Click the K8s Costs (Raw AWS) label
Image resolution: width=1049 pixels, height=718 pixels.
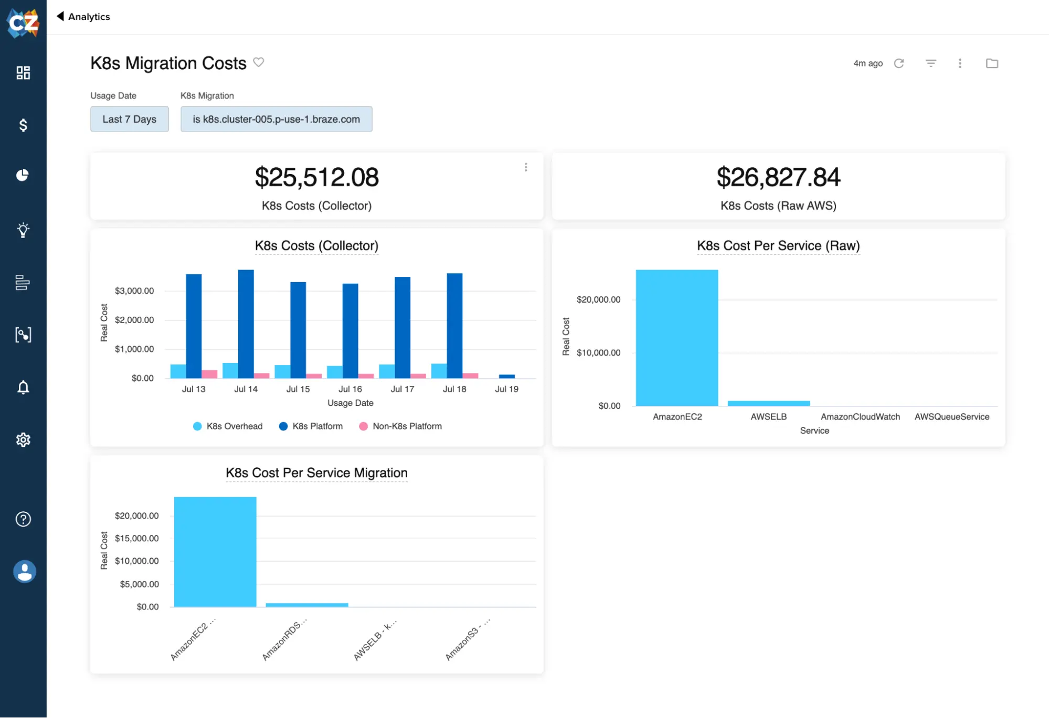tap(778, 206)
